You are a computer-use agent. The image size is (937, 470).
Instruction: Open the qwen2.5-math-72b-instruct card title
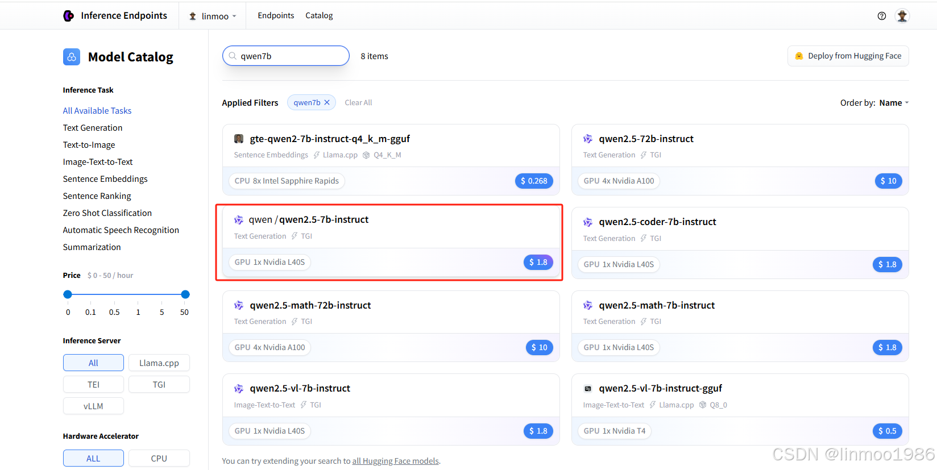coord(310,305)
